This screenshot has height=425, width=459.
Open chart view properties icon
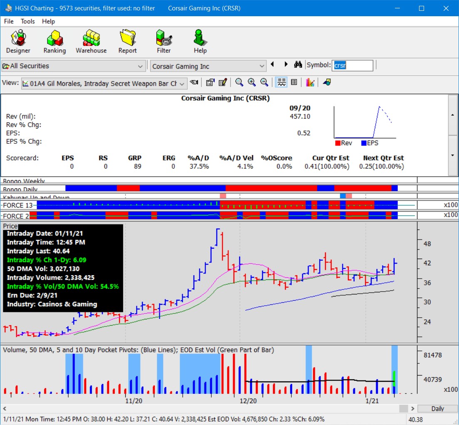coord(210,83)
